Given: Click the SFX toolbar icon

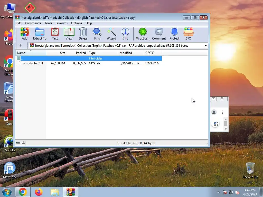Looking at the screenshot, I should [188, 34].
